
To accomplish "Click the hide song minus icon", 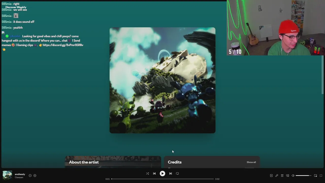I will (x=30, y=175).
